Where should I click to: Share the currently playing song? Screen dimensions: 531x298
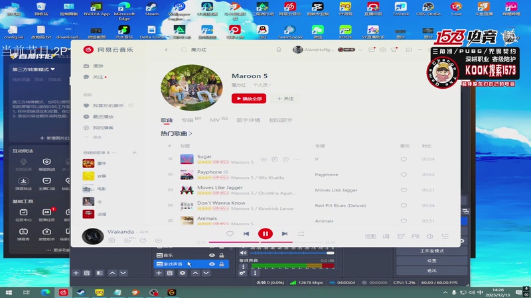(x=143, y=240)
